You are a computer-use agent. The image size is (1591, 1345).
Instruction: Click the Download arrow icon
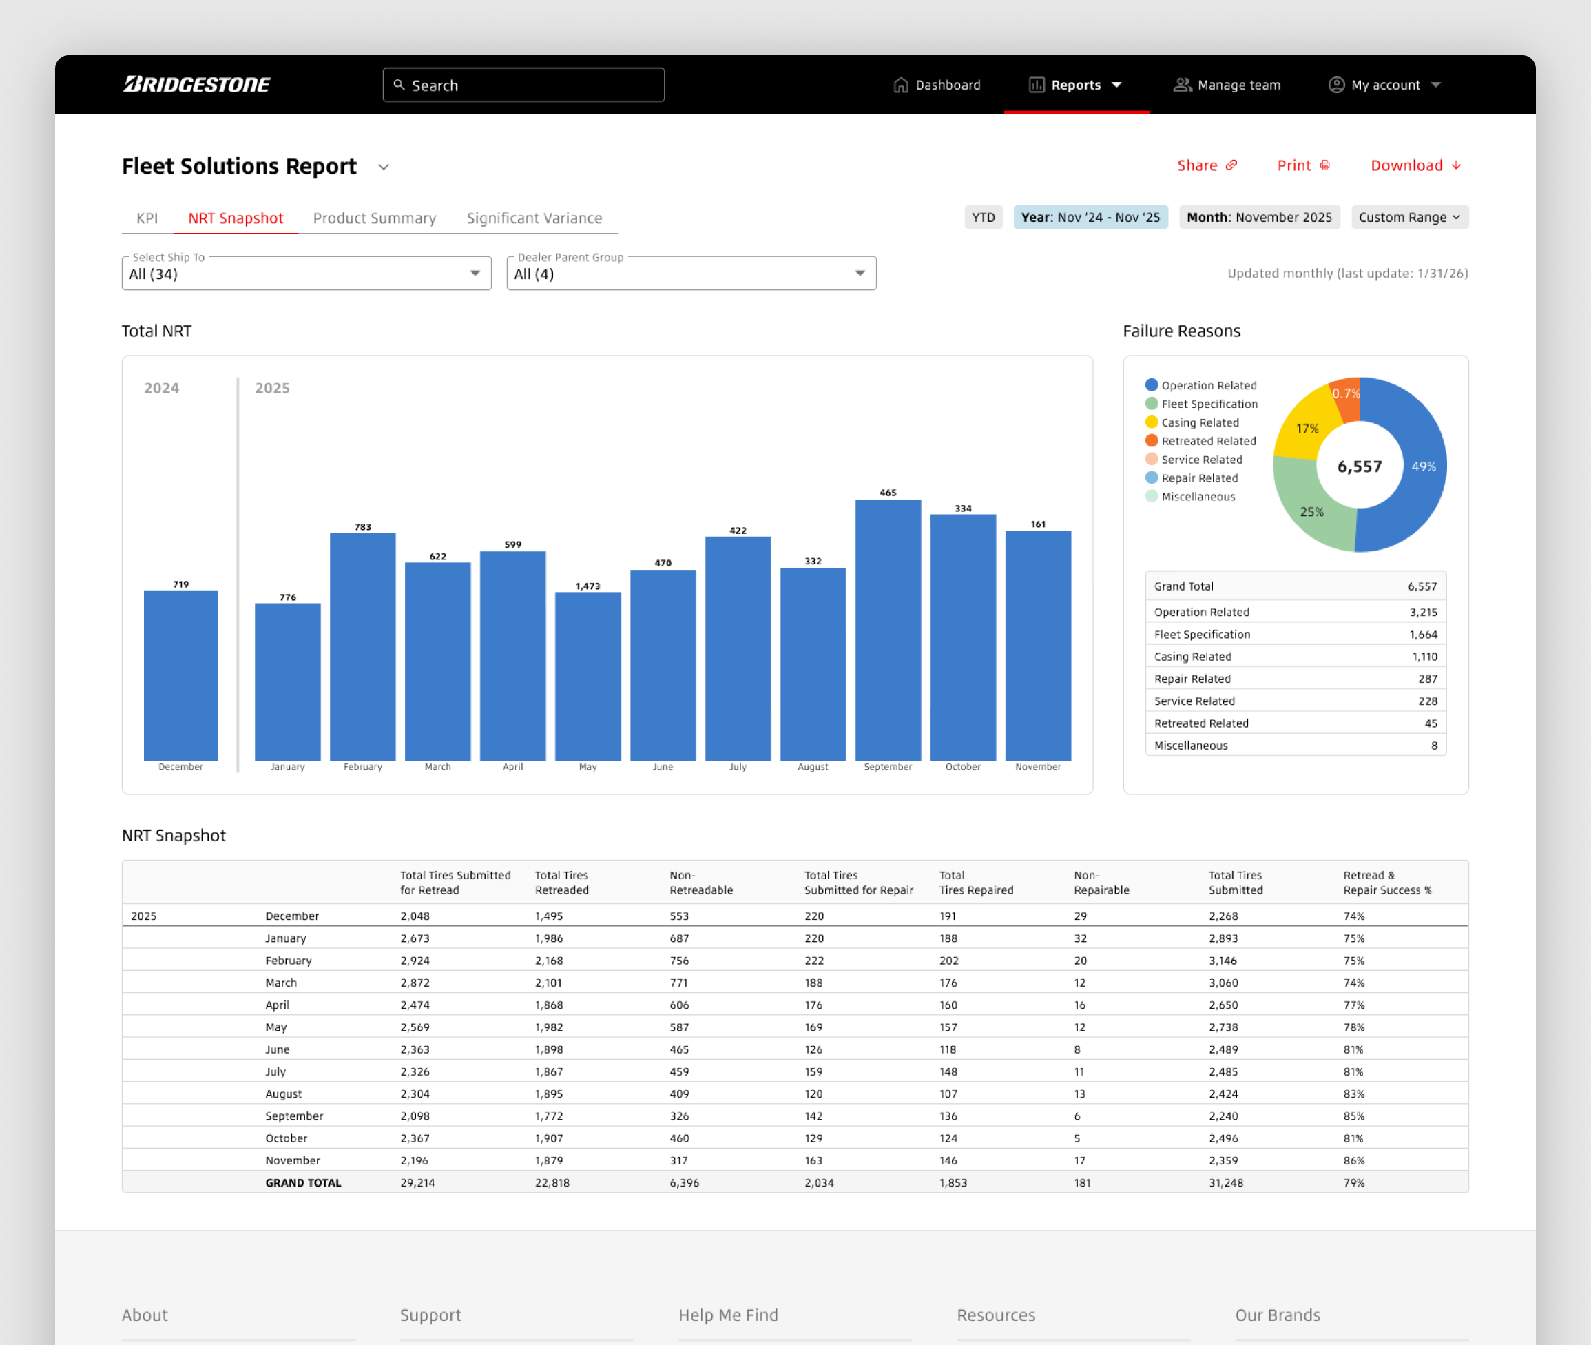point(1456,165)
